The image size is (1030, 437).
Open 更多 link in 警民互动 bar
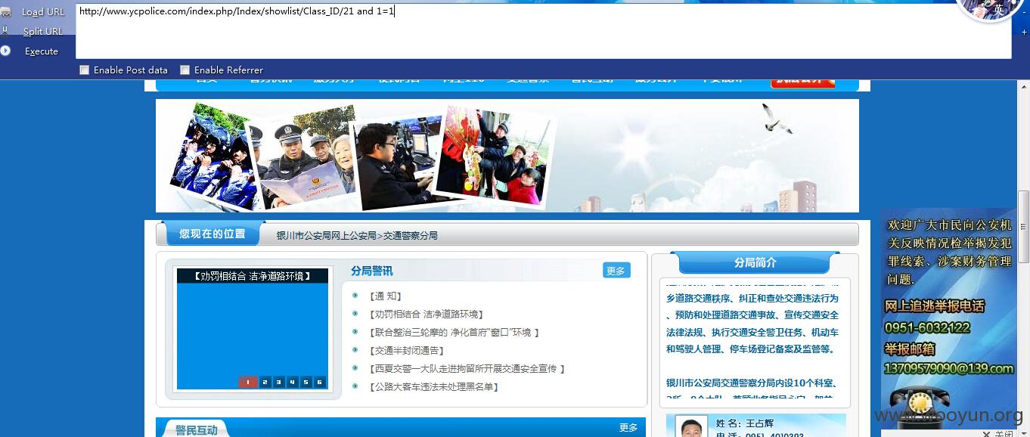click(628, 428)
